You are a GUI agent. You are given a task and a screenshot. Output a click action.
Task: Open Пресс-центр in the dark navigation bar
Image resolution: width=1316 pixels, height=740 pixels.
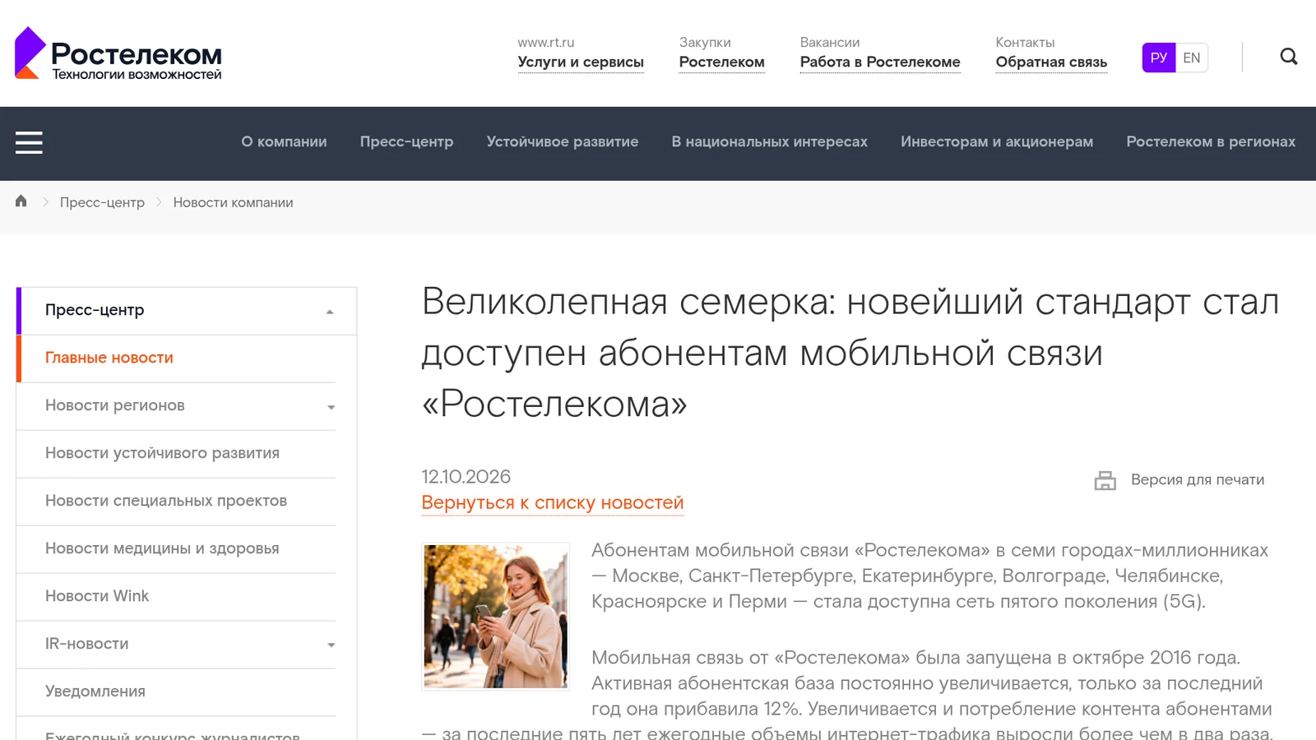406,142
